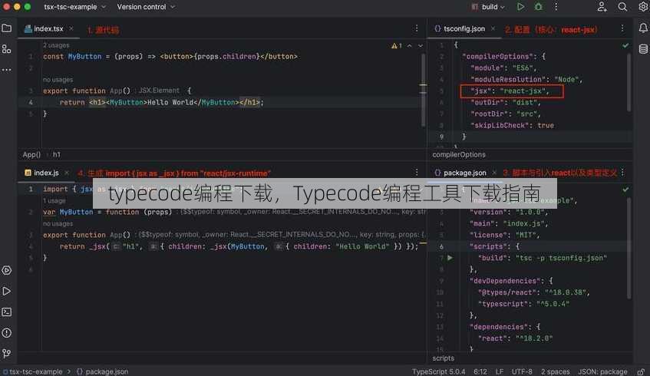
Task: Open the Services tool window icon
Action: click(7, 270)
